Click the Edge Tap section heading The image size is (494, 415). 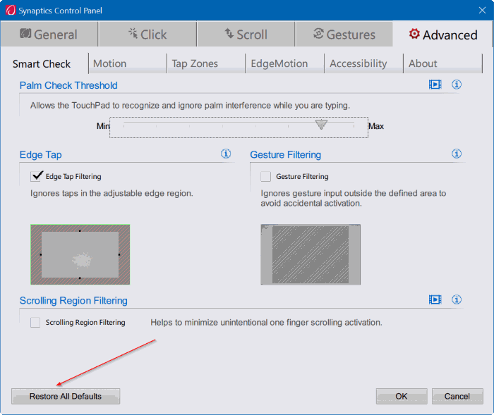click(41, 155)
